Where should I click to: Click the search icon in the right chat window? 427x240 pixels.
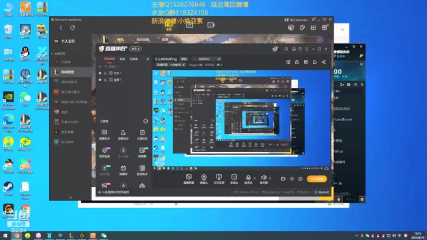(x=362, y=85)
